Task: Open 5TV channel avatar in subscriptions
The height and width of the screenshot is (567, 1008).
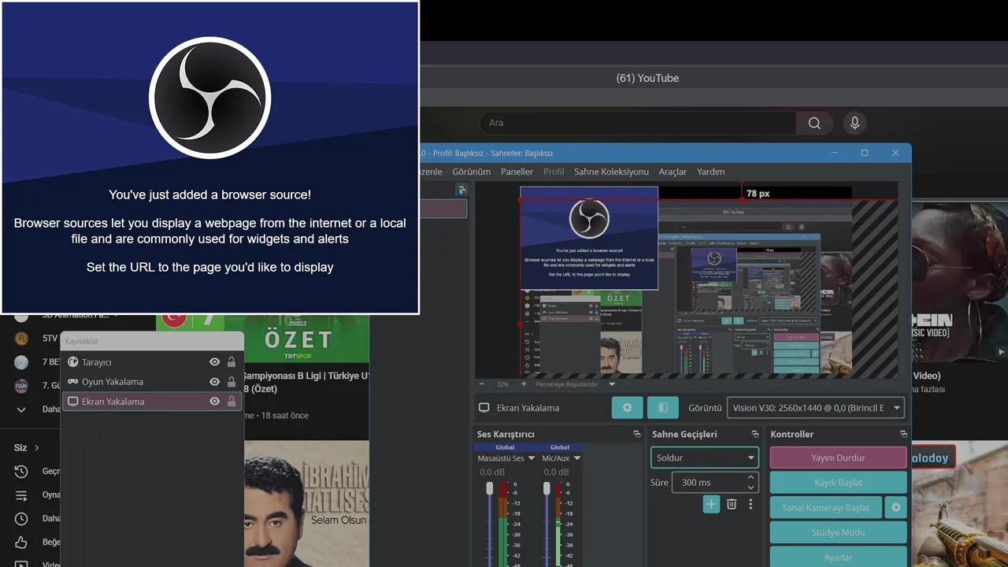Action: pos(21,339)
